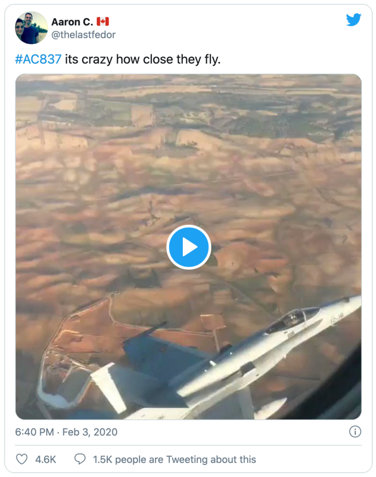Image resolution: width=376 pixels, height=477 pixels.
Task: Play the embedded fighter jet video
Action: click(x=188, y=247)
